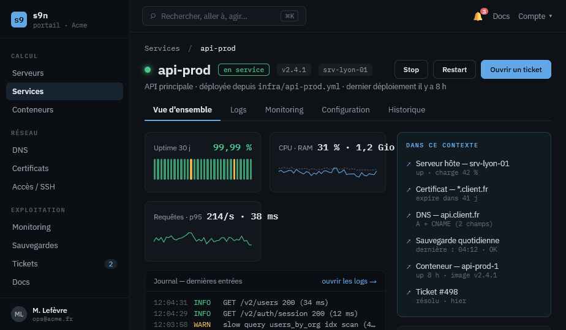Click log line GET /v2/auth/session 200
This screenshot has height=330, width=566.
[x=265, y=313]
